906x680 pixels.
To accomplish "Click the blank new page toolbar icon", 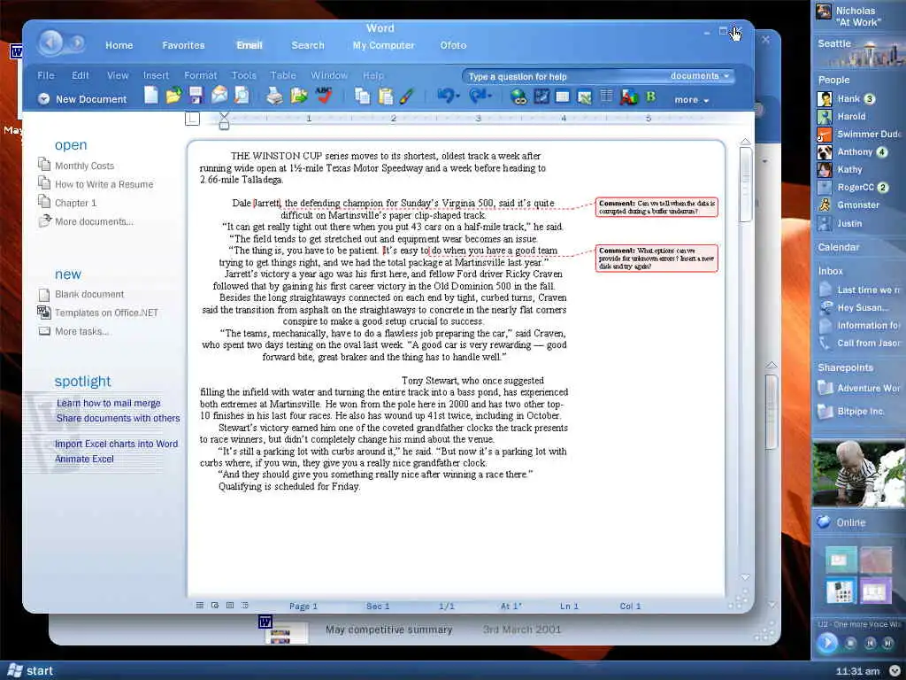I will [x=150, y=96].
